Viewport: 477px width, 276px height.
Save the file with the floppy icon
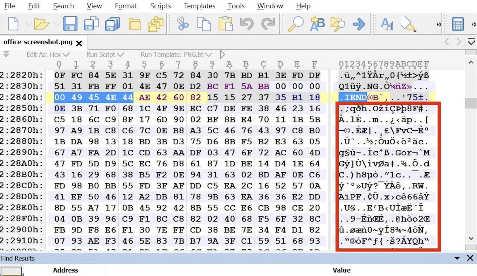pos(70,24)
